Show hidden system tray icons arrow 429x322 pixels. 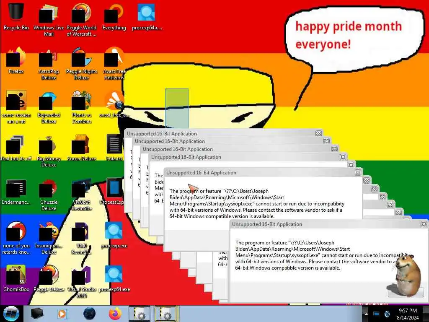coord(366,314)
